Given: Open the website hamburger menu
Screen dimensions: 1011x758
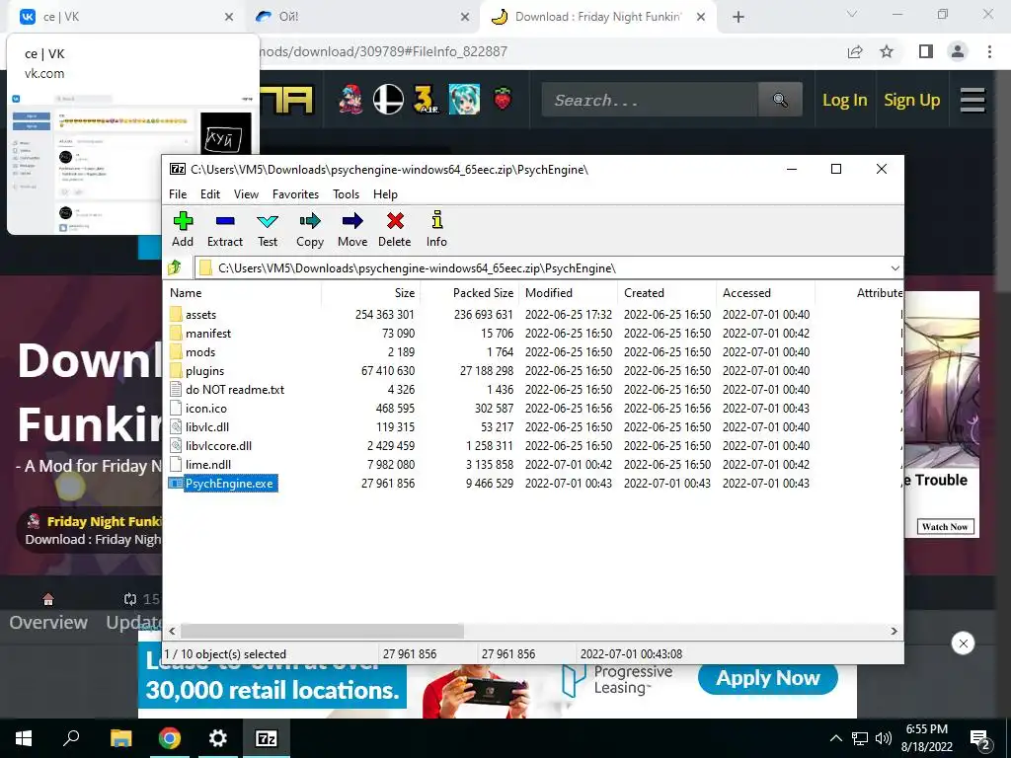Looking at the screenshot, I should tap(972, 100).
